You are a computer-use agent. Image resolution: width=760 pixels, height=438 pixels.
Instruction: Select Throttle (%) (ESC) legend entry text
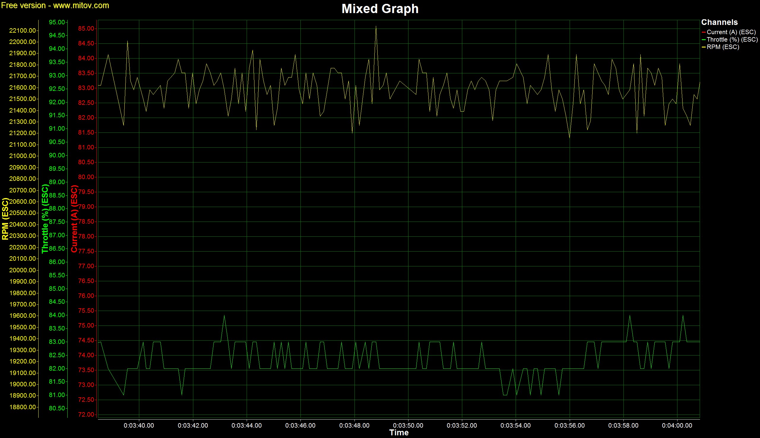coord(732,40)
